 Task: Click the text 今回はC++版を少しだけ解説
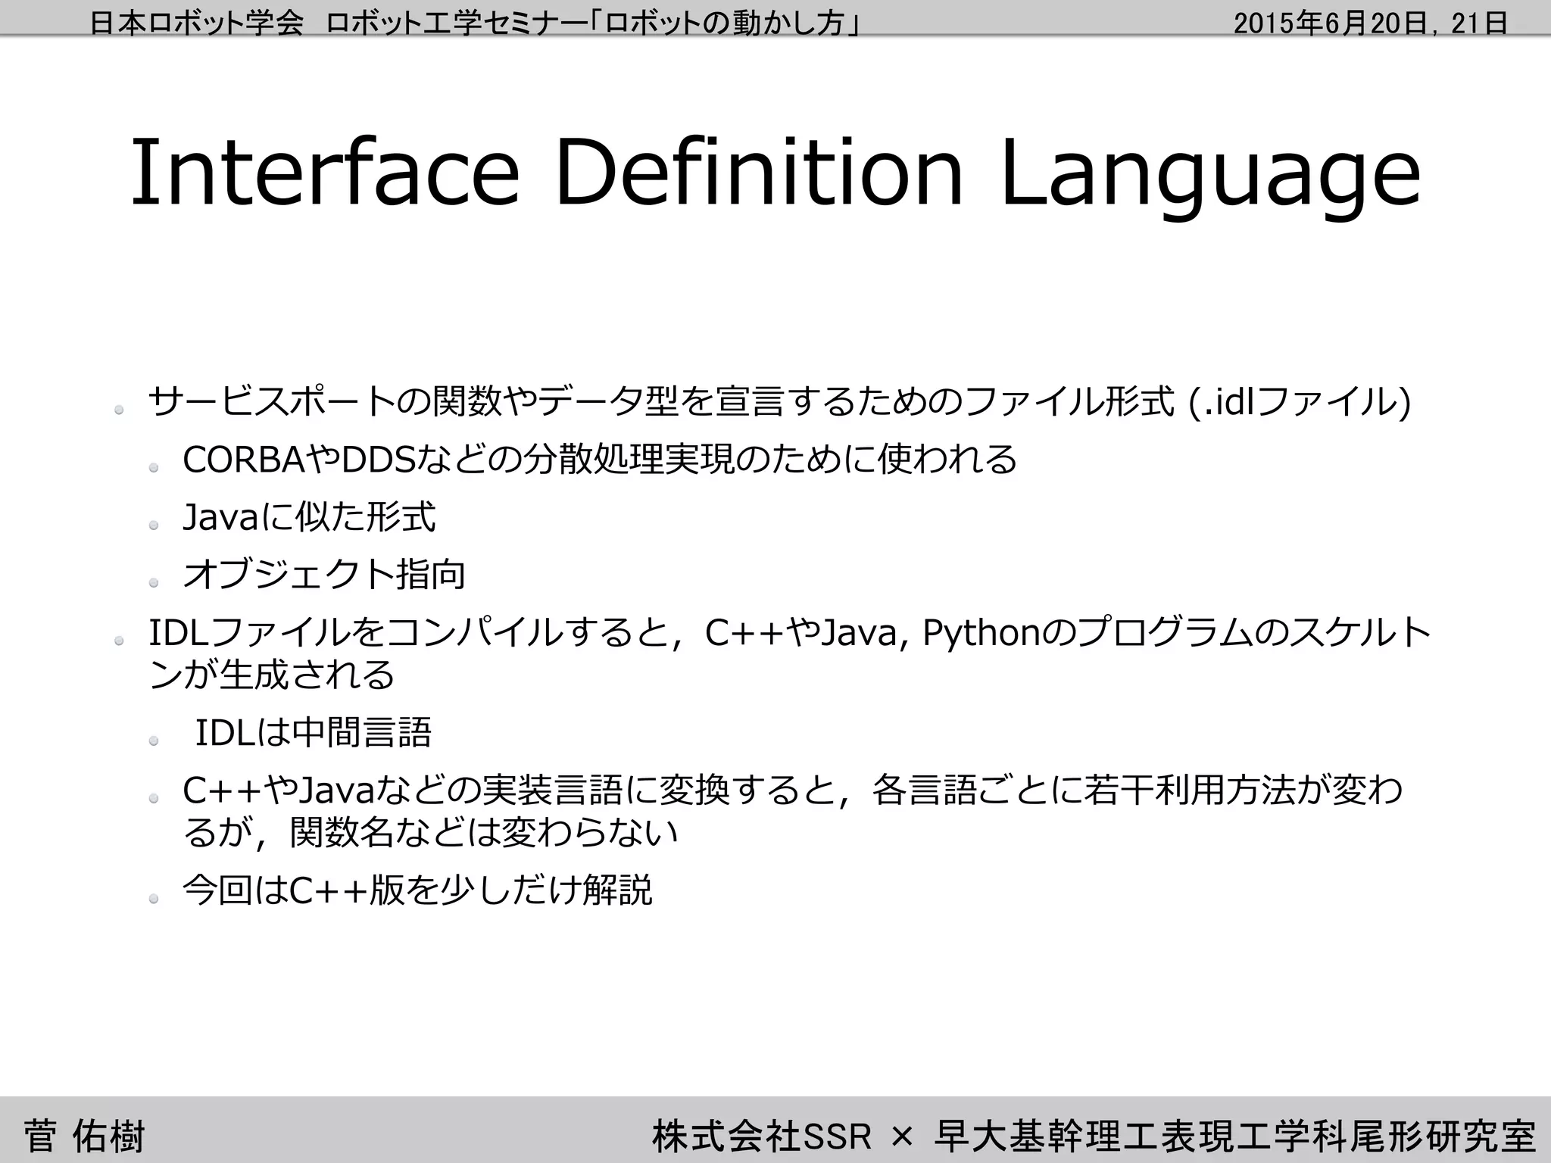point(417,890)
